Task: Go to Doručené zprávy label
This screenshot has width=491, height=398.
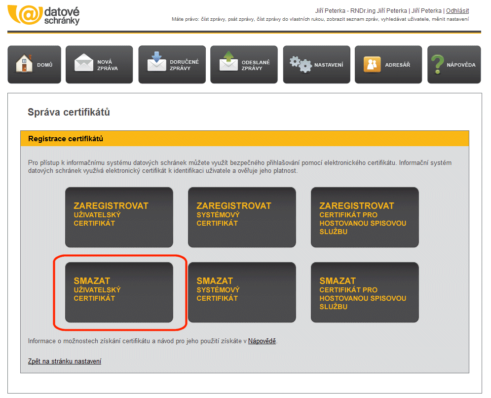Action: tap(184, 65)
